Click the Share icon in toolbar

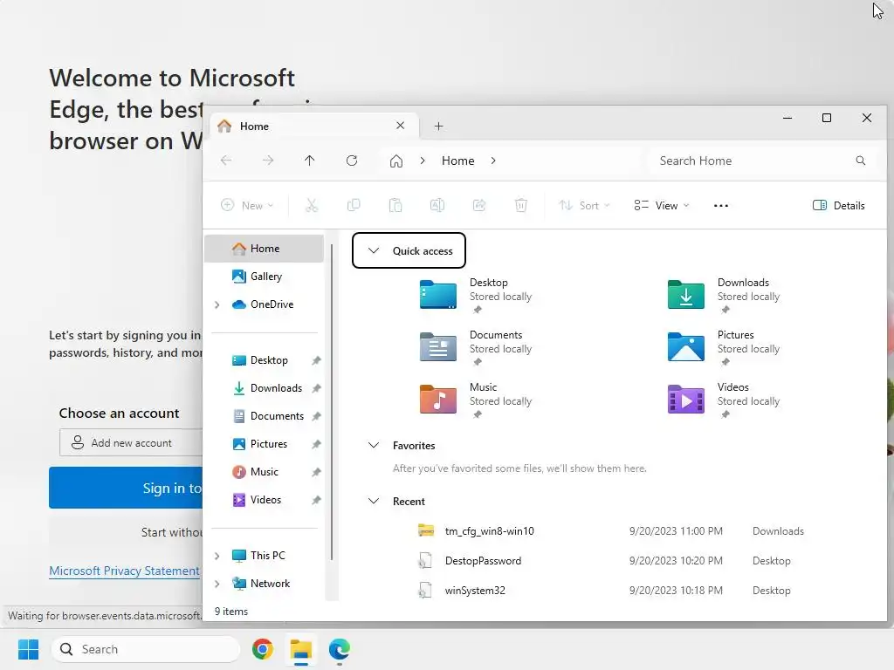[x=479, y=205]
